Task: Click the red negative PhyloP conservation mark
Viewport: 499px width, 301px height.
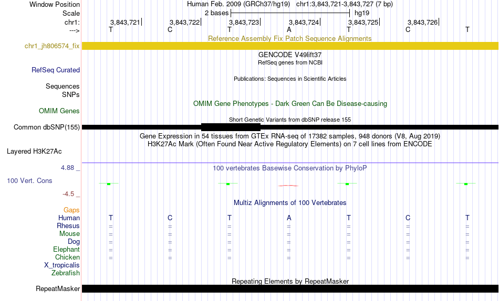Action: pos(288,186)
